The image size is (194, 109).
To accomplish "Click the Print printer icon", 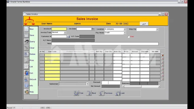I will tap(26, 60).
